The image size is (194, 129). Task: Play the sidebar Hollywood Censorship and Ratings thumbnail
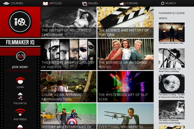(x=172, y=110)
